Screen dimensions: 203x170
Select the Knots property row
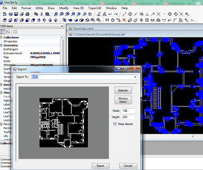pyautogui.click(x=30, y=61)
